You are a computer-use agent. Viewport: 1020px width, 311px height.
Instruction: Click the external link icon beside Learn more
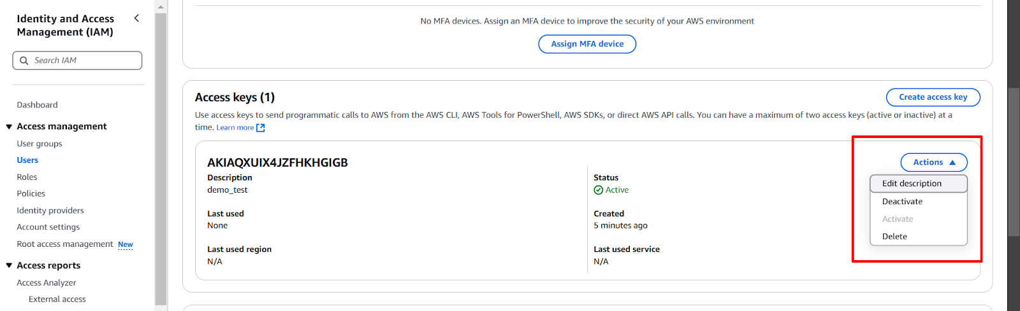pos(260,128)
